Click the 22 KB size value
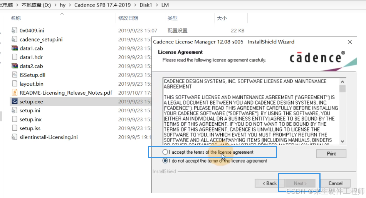The width and height of the screenshot is (366, 198). coord(238,30)
